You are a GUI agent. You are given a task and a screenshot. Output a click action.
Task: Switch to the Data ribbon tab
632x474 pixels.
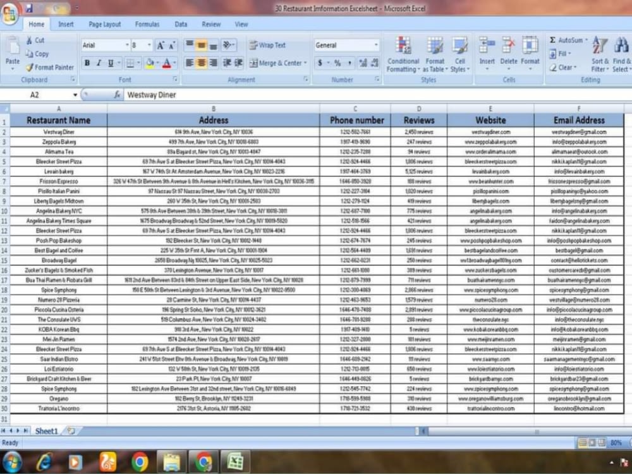point(181,24)
